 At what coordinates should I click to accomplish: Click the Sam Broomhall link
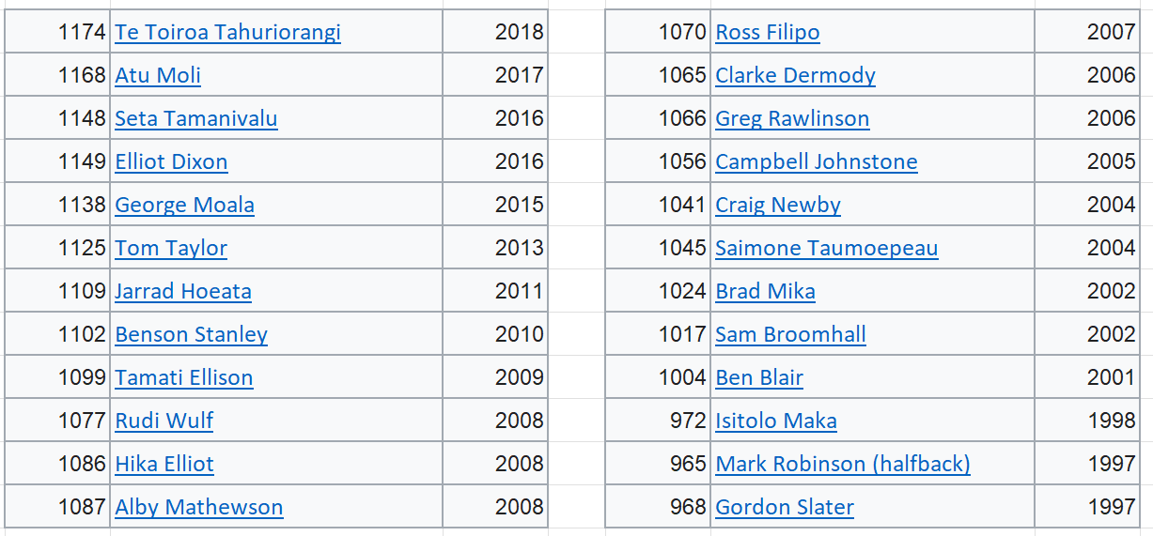pyautogui.click(x=790, y=334)
